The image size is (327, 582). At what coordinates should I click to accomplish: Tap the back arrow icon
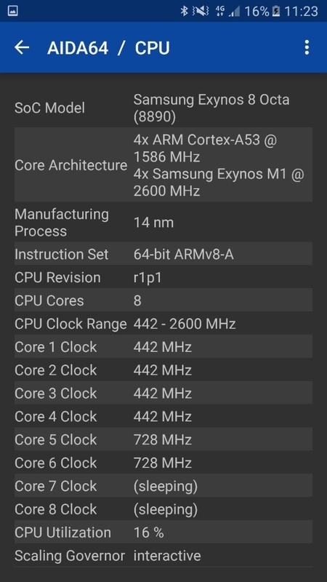tap(22, 47)
